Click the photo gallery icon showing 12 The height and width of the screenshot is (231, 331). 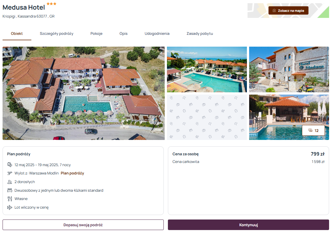point(310,130)
